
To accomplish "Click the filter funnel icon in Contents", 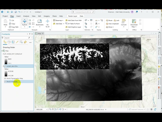I will pyautogui.click(x=2, y=38).
